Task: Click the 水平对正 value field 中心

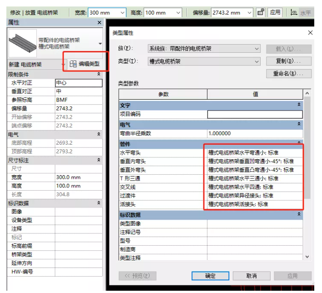Action: 79,83
